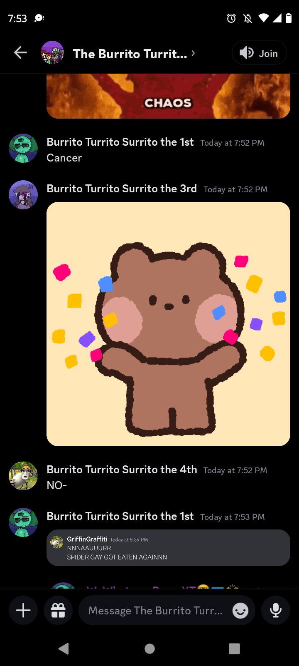Open the GriffinGraffiti forwarded message card
Image resolution: width=299 pixels, height=666 pixels.
168,548
